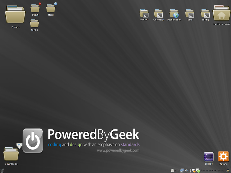Open the Fedora folder on desktop

15,14
